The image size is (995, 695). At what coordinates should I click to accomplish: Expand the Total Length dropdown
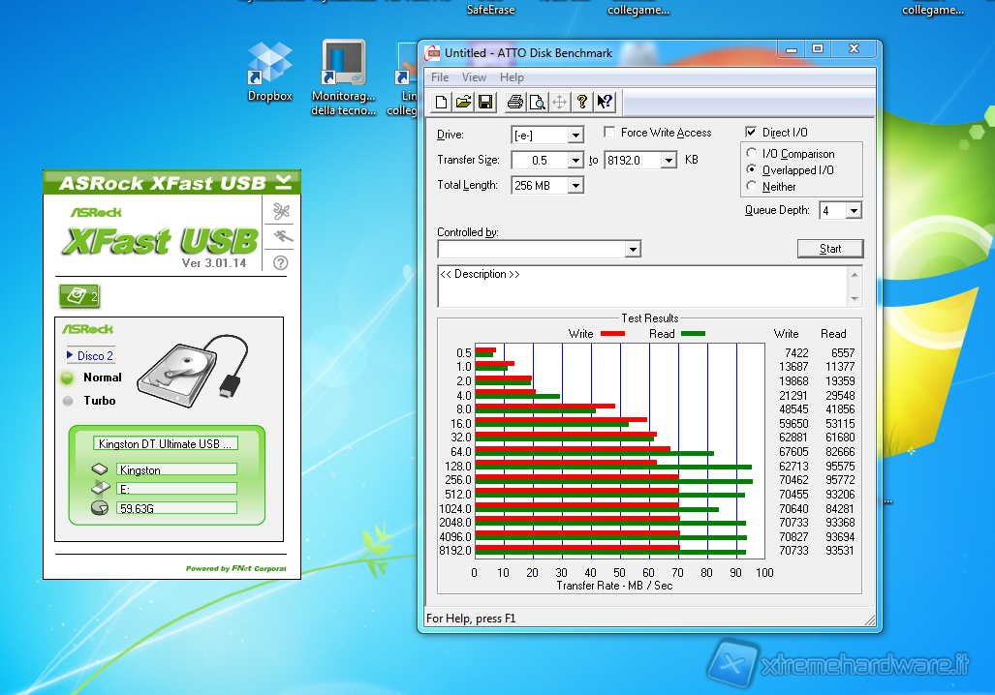[x=575, y=186]
